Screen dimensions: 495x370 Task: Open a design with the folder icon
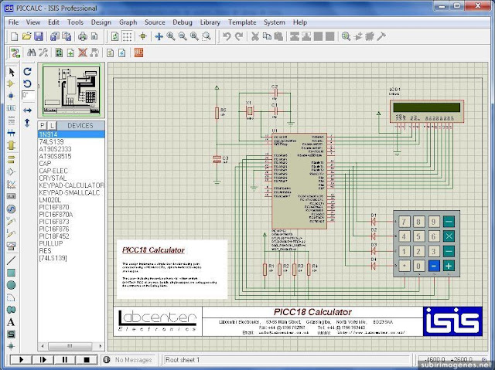pos(26,36)
